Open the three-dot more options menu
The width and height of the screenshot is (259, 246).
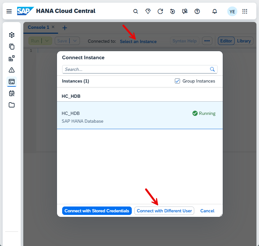[207, 41]
